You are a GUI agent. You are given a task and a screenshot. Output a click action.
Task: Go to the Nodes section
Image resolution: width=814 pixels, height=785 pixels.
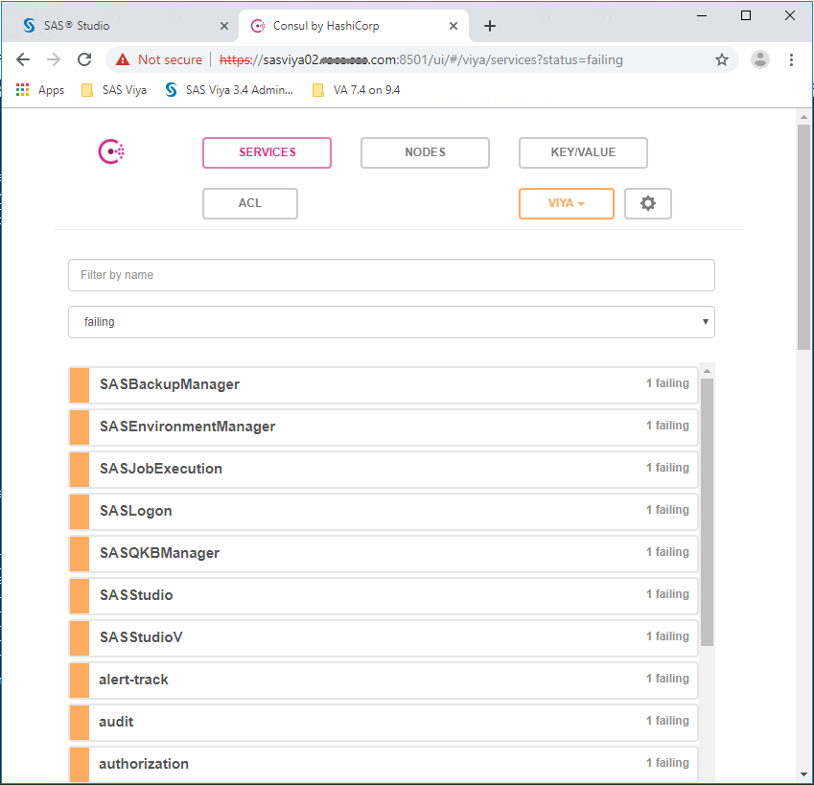(x=425, y=152)
